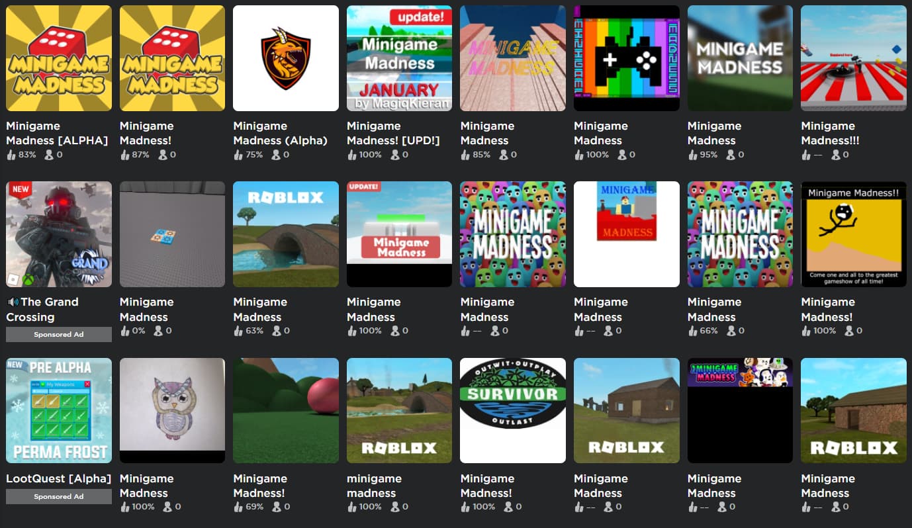
Task: Click the thumbs-up icon beside 69% rating
Action: pyautogui.click(x=238, y=507)
